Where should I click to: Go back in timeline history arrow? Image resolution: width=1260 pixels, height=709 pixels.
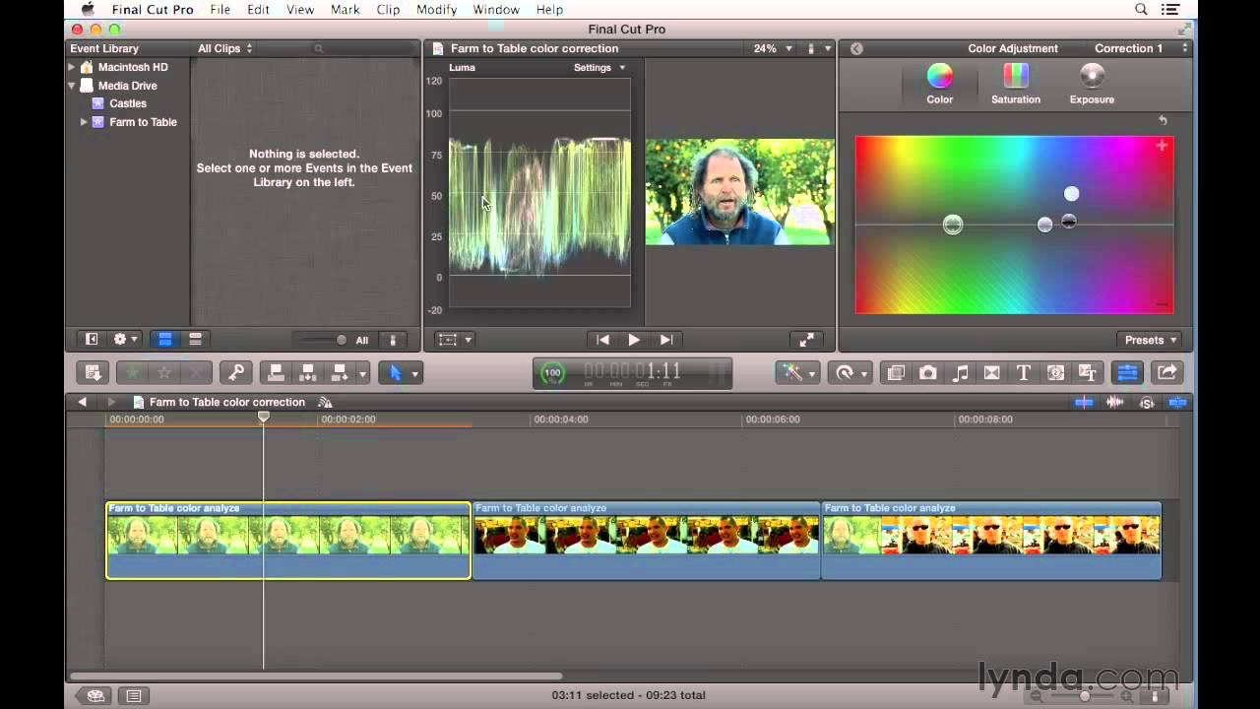coord(83,402)
